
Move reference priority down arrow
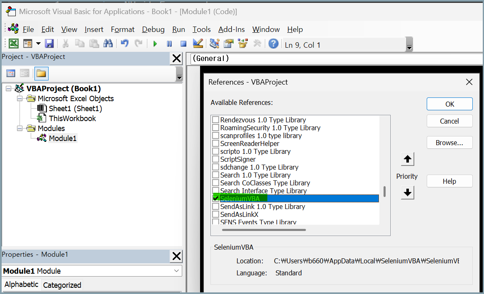408,192
